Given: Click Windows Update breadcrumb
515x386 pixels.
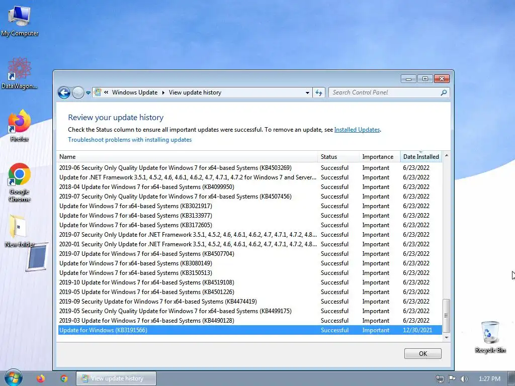Looking at the screenshot, I should (x=135, y=92).
